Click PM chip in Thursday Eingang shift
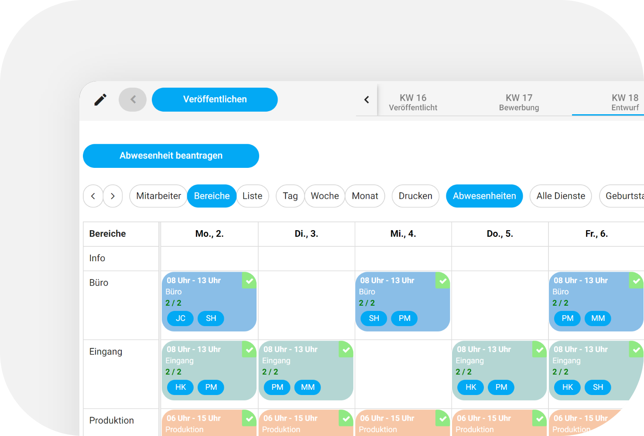Image resolution: width=644 pixels, height=436 pixels. pyautogui.click(x=501, y=387)
